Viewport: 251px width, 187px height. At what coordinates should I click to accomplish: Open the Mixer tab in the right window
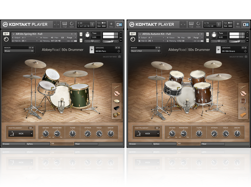click(x=212, y=144)
